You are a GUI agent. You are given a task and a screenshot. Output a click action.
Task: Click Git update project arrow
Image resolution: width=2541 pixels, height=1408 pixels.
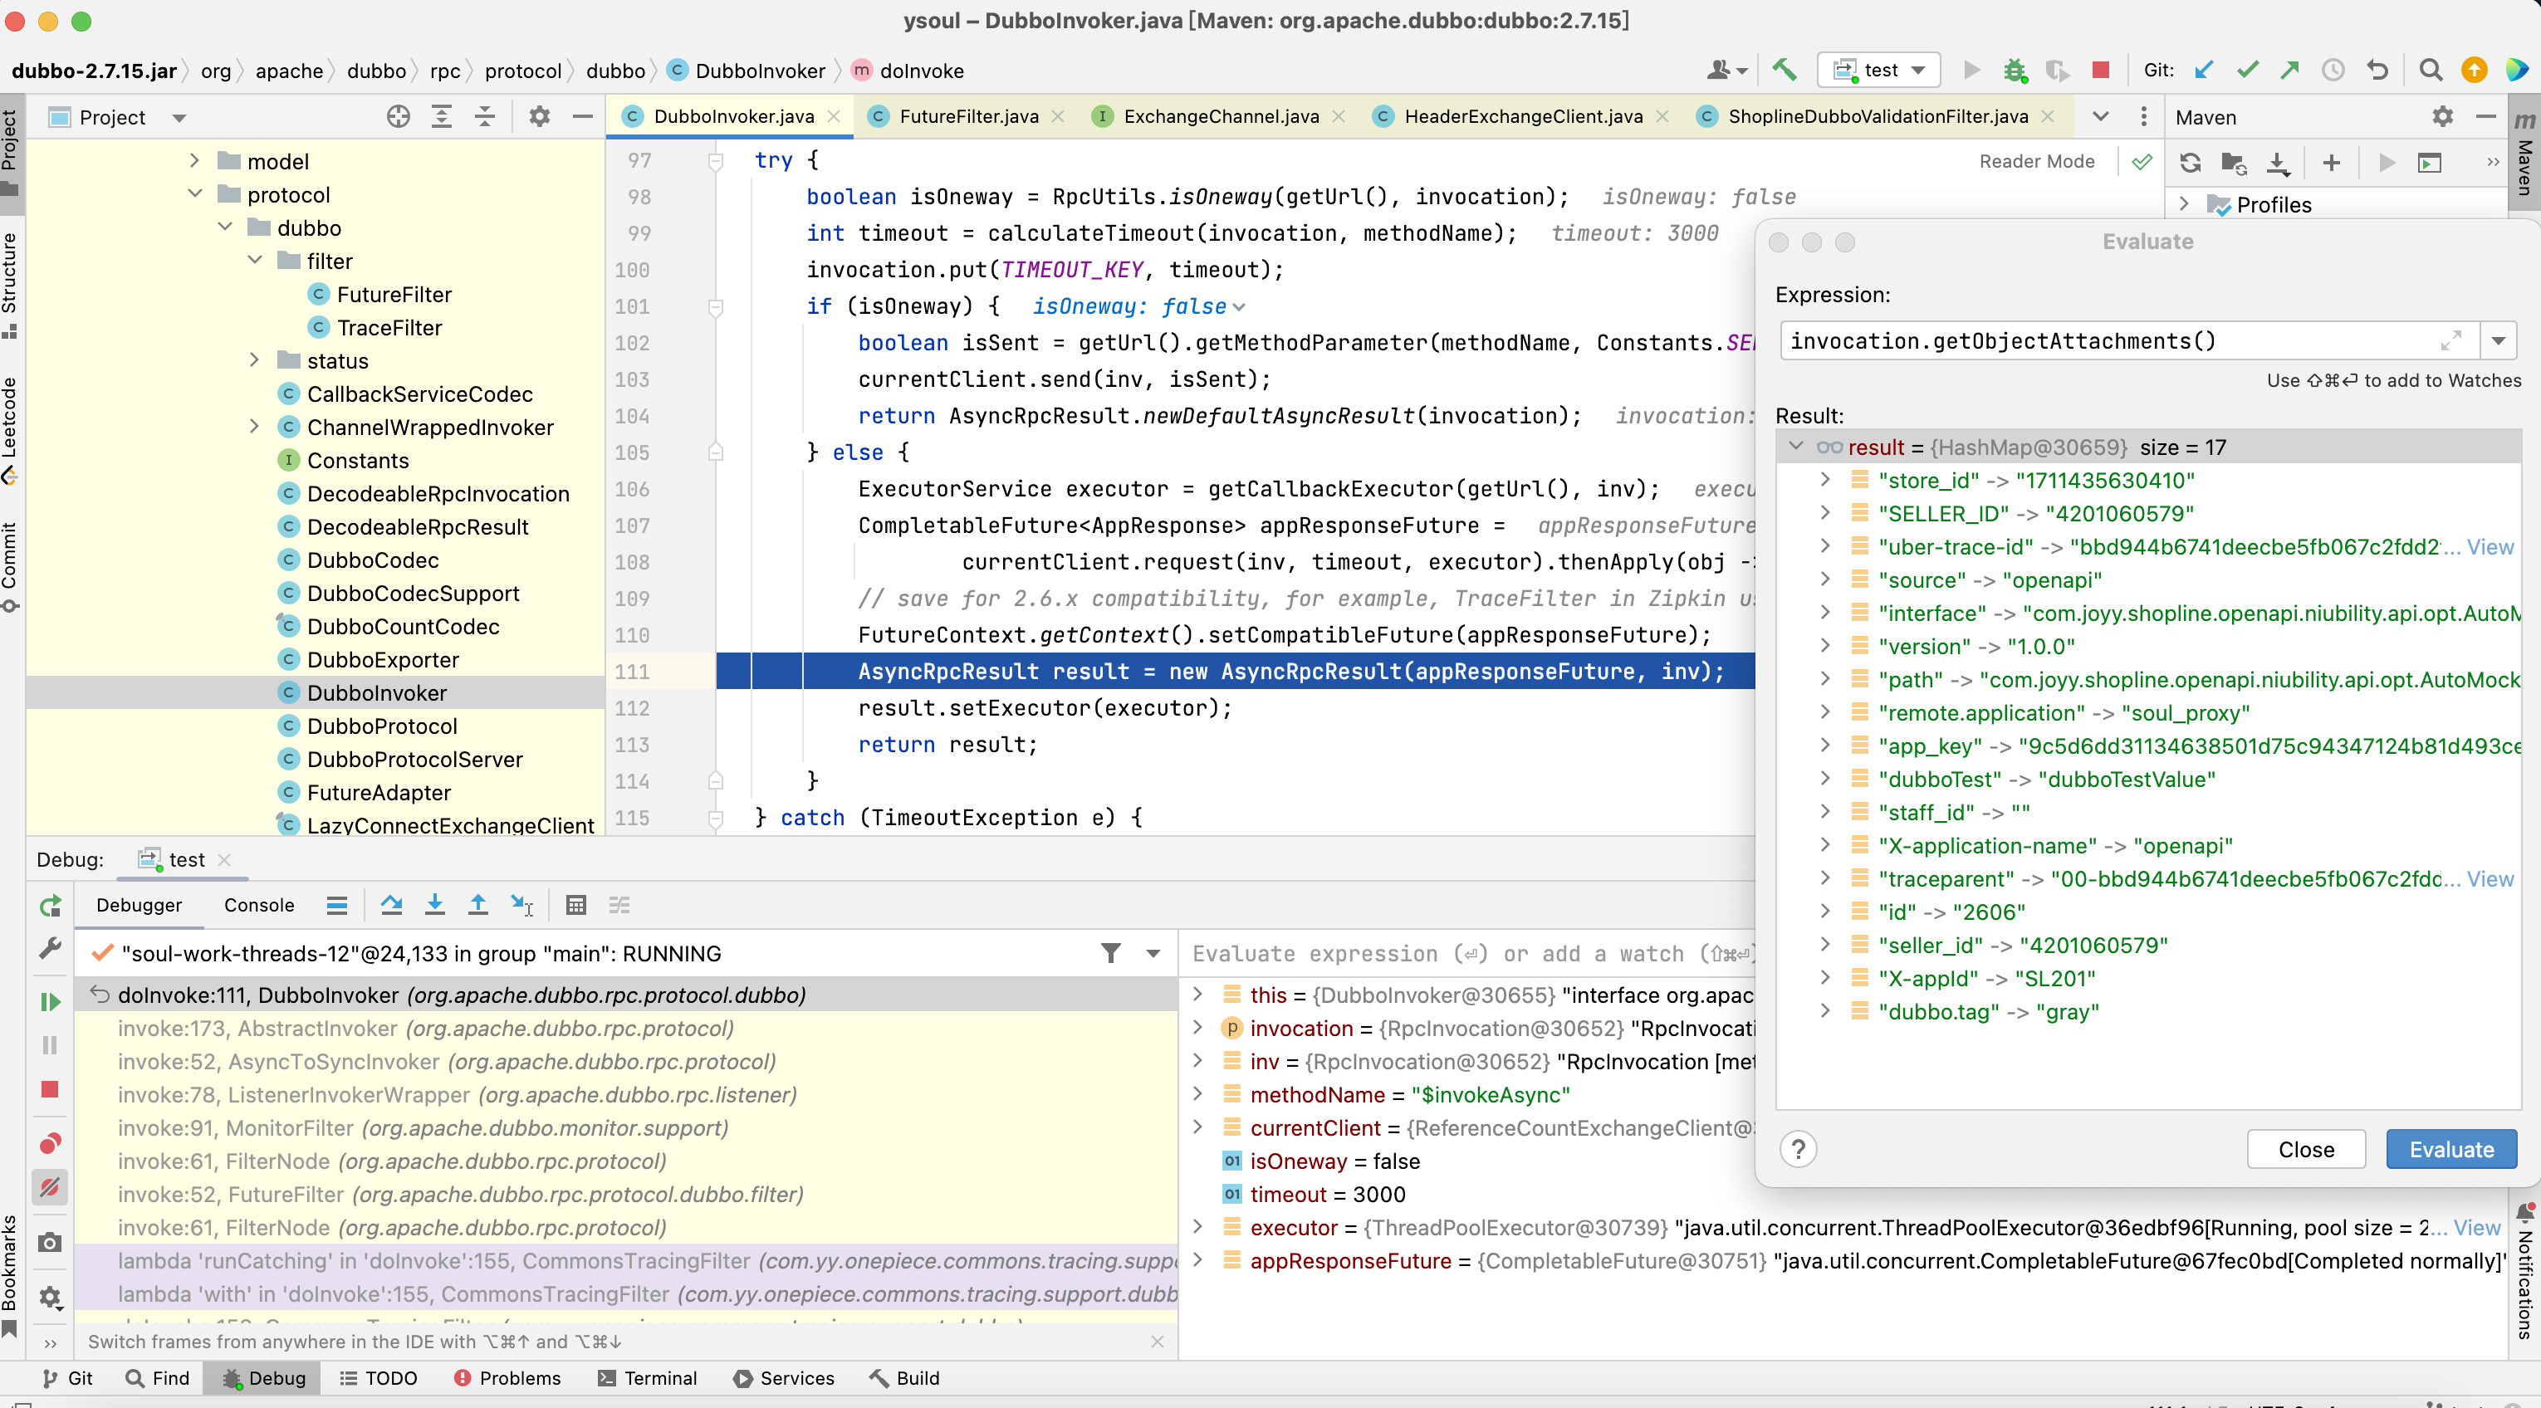(x=2204, y=70)
